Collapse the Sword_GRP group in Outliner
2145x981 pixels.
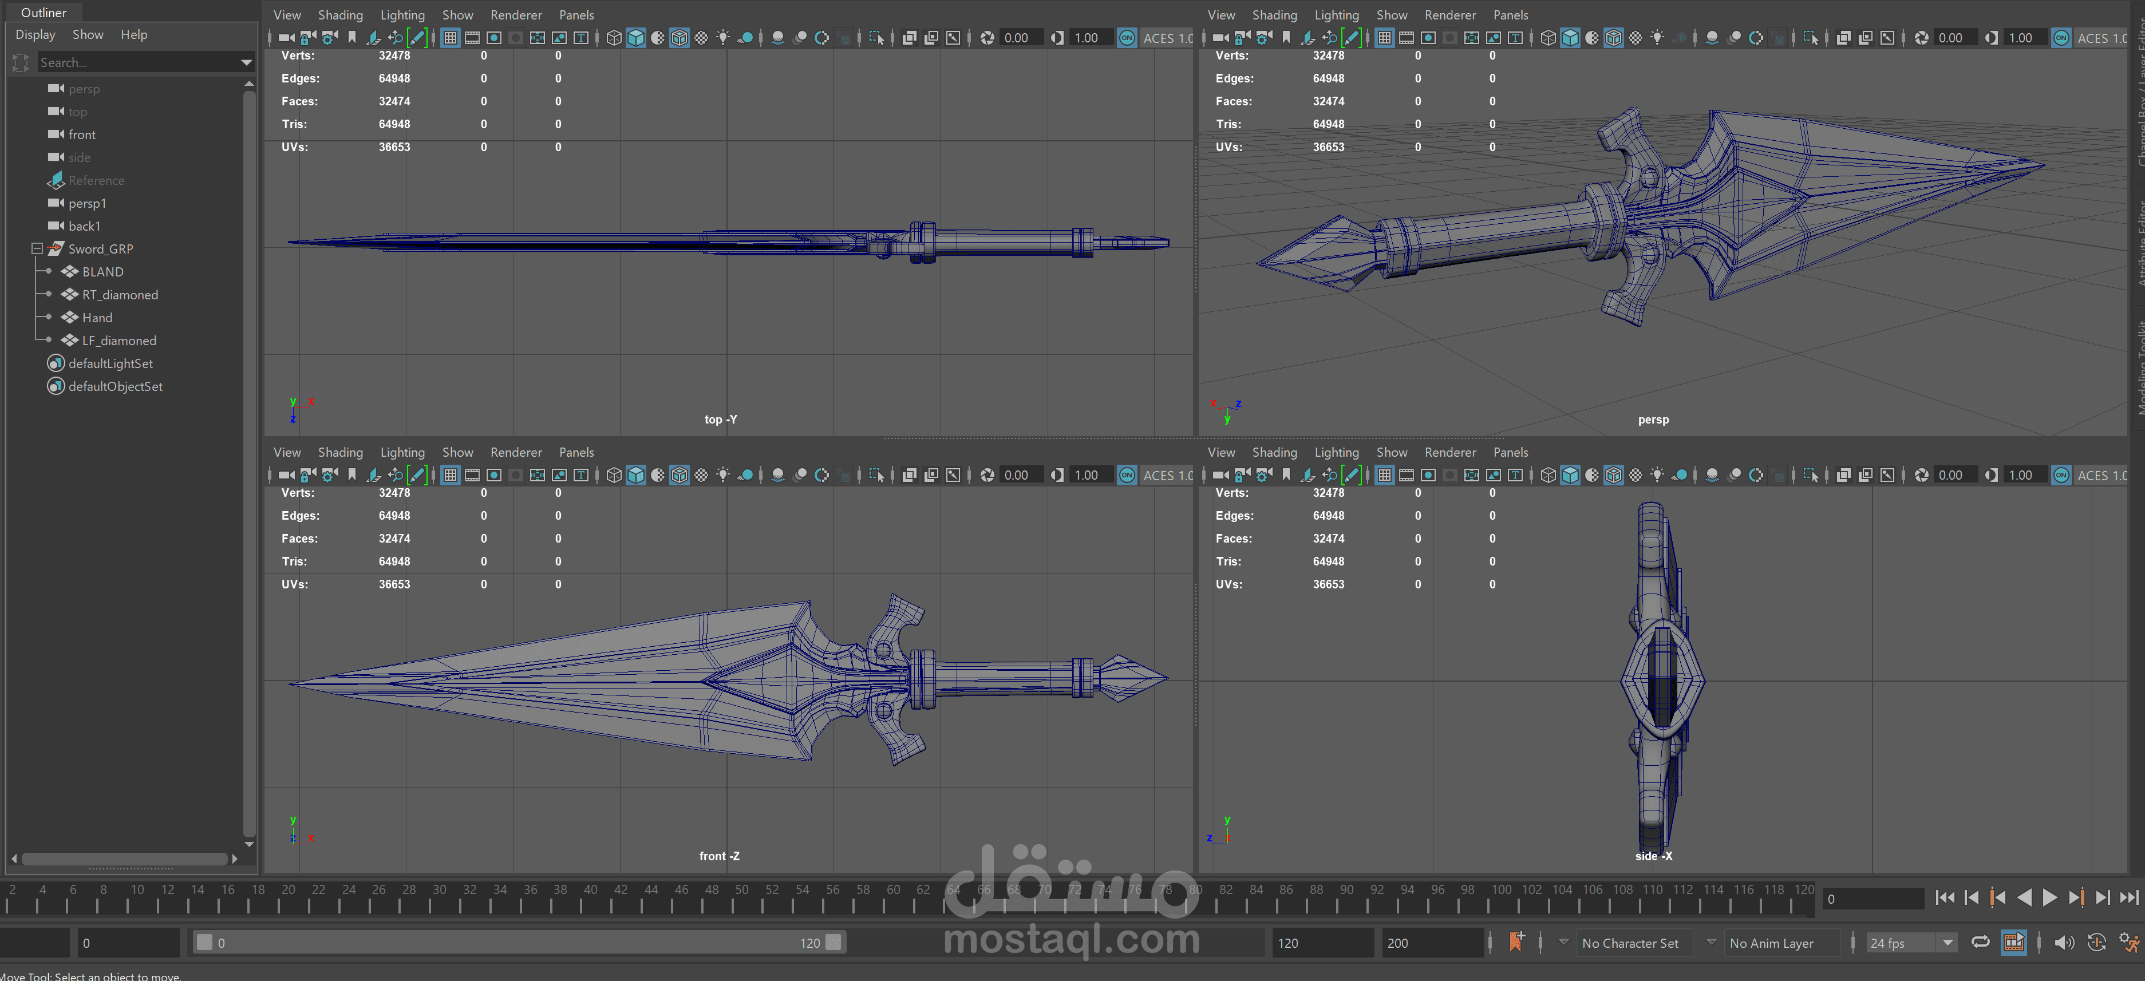(x=37, y=248)
